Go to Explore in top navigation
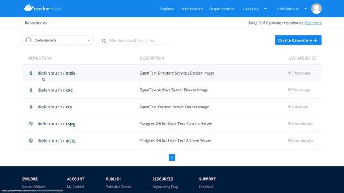This screenshot has height=193, width=344. coord(167,9)
